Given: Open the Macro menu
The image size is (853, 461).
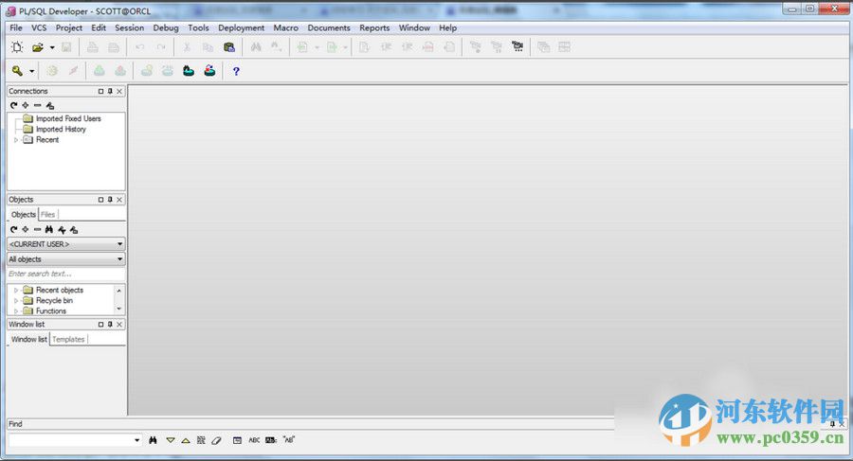Looking at the screenshot, I should point(286,27).
